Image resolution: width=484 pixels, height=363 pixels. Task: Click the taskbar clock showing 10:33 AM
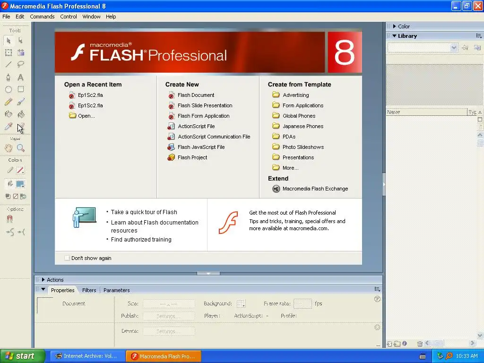(467, 356)
